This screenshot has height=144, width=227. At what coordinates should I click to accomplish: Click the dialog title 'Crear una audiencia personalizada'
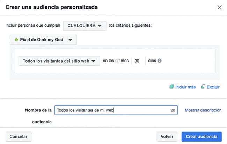point(52,7)
